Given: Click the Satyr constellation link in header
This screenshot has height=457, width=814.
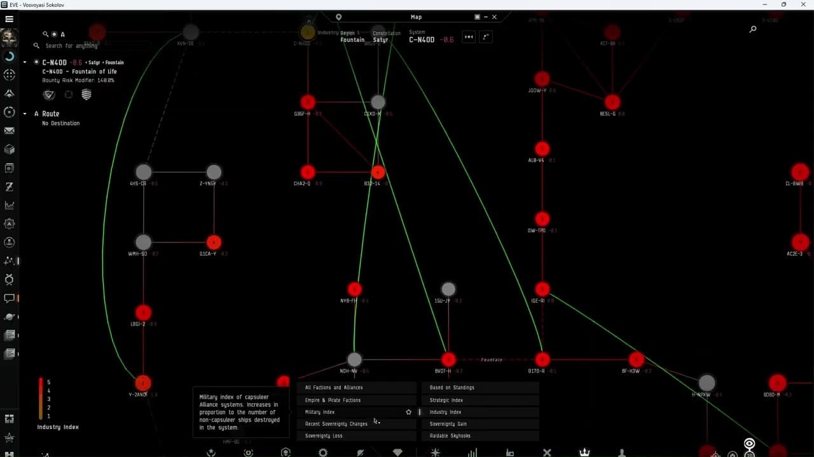Looking at the screenshot, I should point(380,40).
